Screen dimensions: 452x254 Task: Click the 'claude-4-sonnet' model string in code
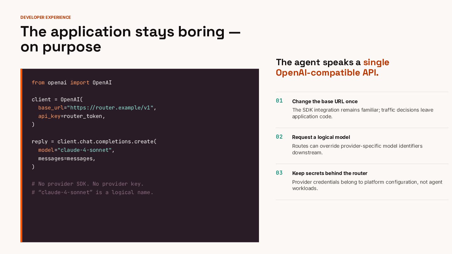pos(84,150)
